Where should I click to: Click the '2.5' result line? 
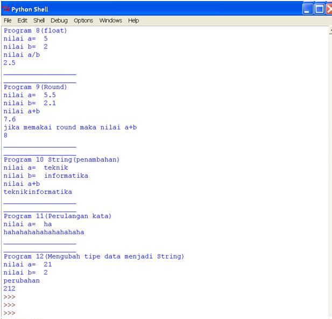[x=10, y=63]
